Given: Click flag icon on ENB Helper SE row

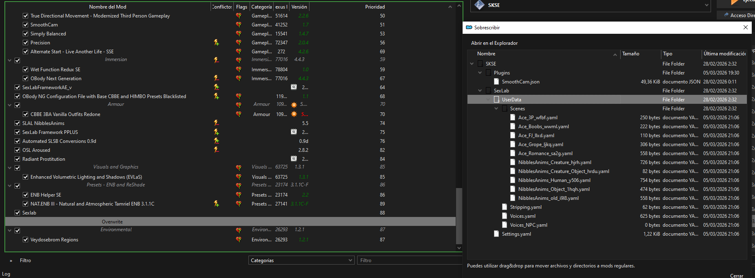Looking at the screenshot, I should coord(239,195).
